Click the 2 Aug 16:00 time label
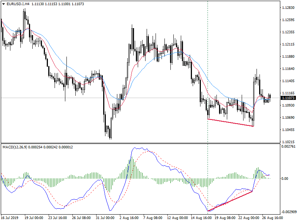 click(x=129, y=218)
